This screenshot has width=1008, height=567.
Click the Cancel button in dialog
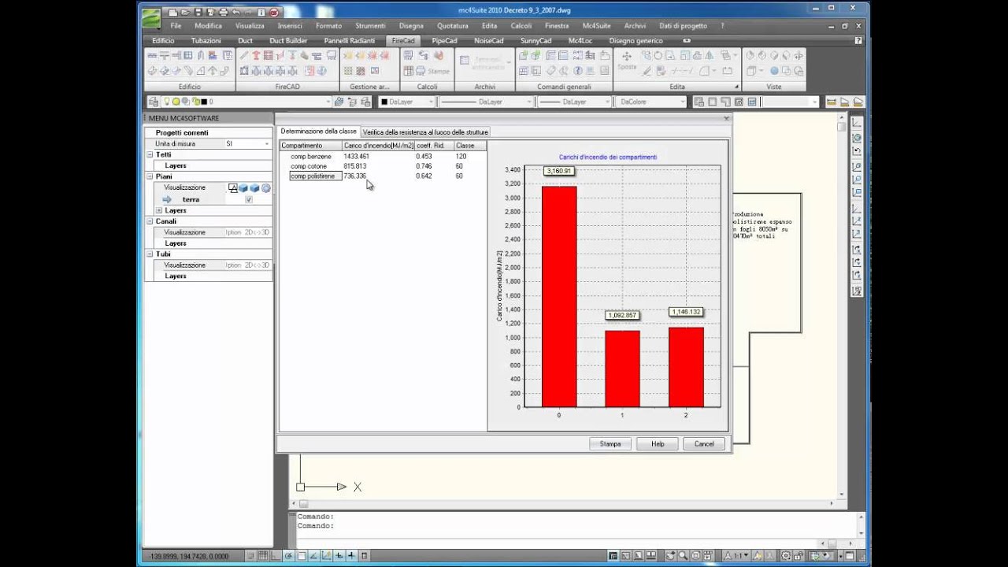(704, 444)
